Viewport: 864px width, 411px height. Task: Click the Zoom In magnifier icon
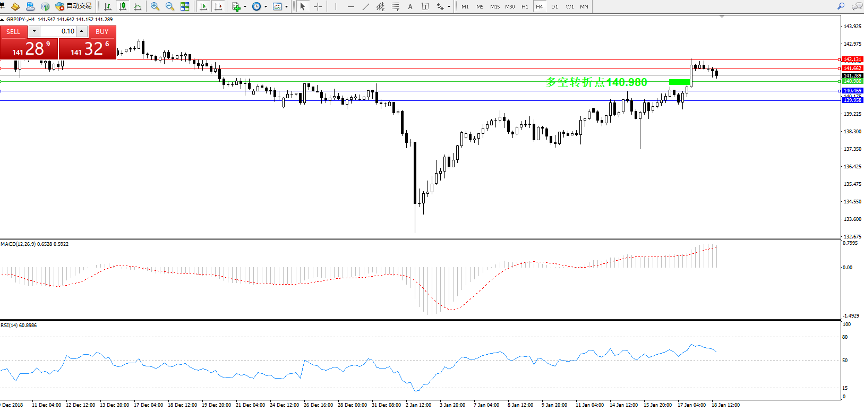155,6
